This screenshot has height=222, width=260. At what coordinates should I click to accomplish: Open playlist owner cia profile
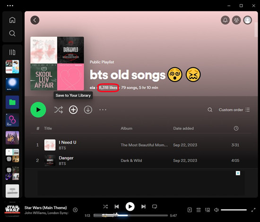(92, 88)
